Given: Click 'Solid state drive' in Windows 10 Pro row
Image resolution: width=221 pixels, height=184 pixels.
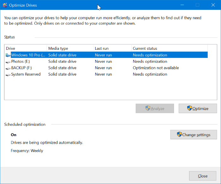Looking at the screenshot, I should 62,55.
